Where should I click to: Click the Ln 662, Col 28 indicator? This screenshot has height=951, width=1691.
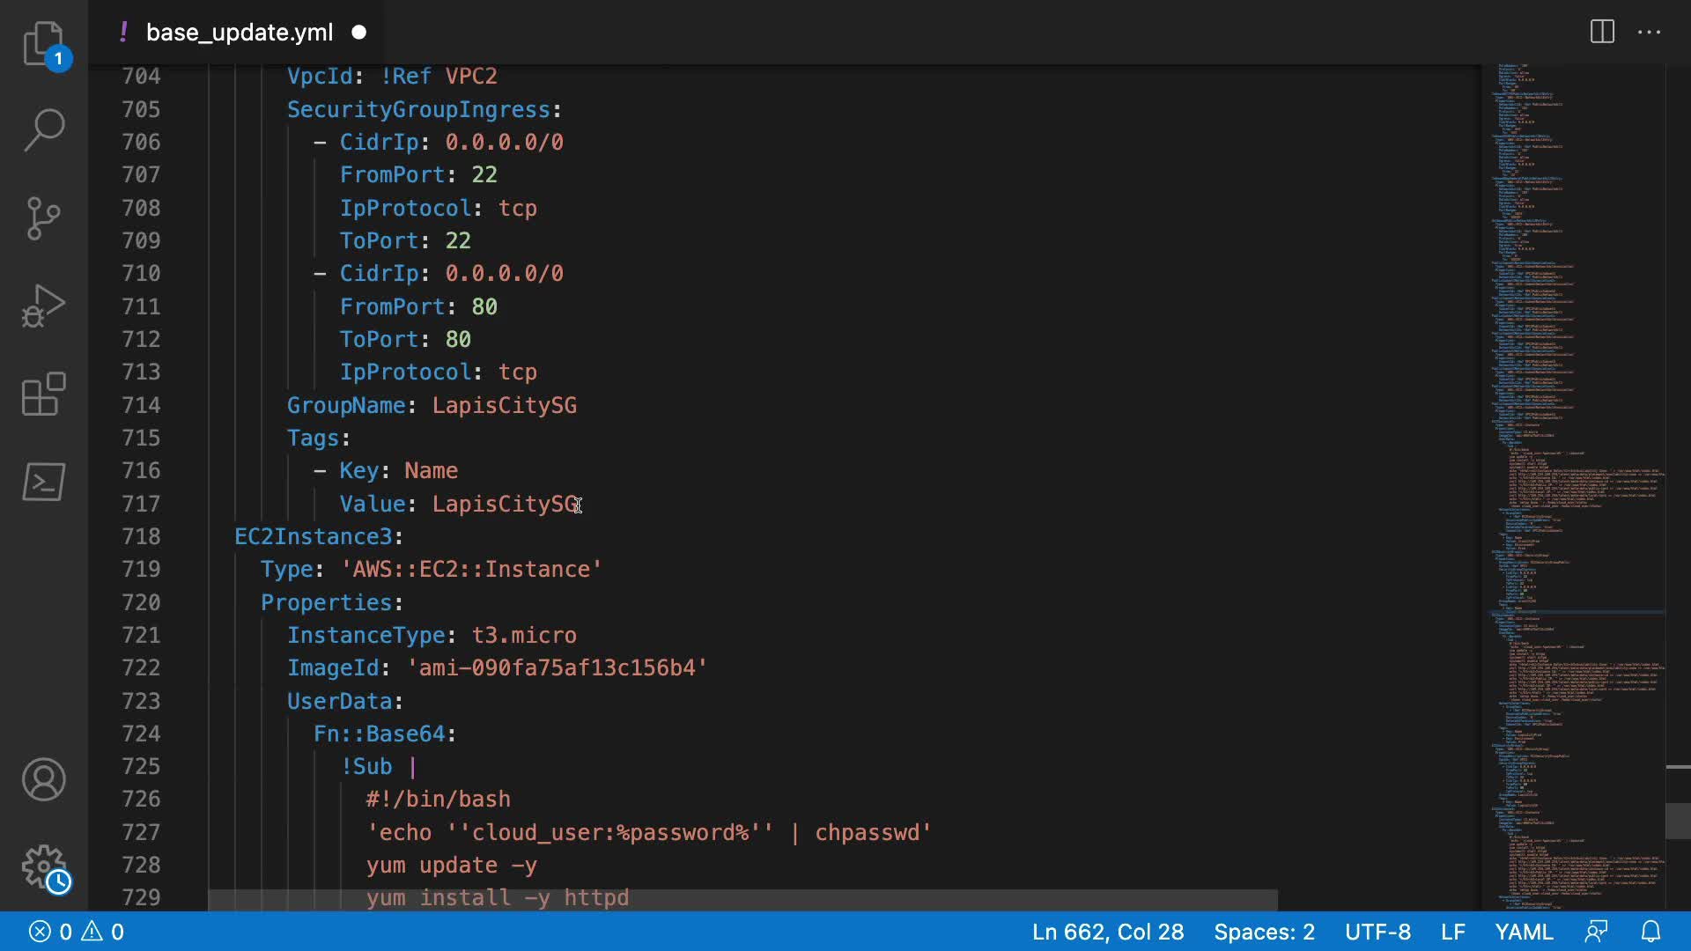pos(1107,932)
